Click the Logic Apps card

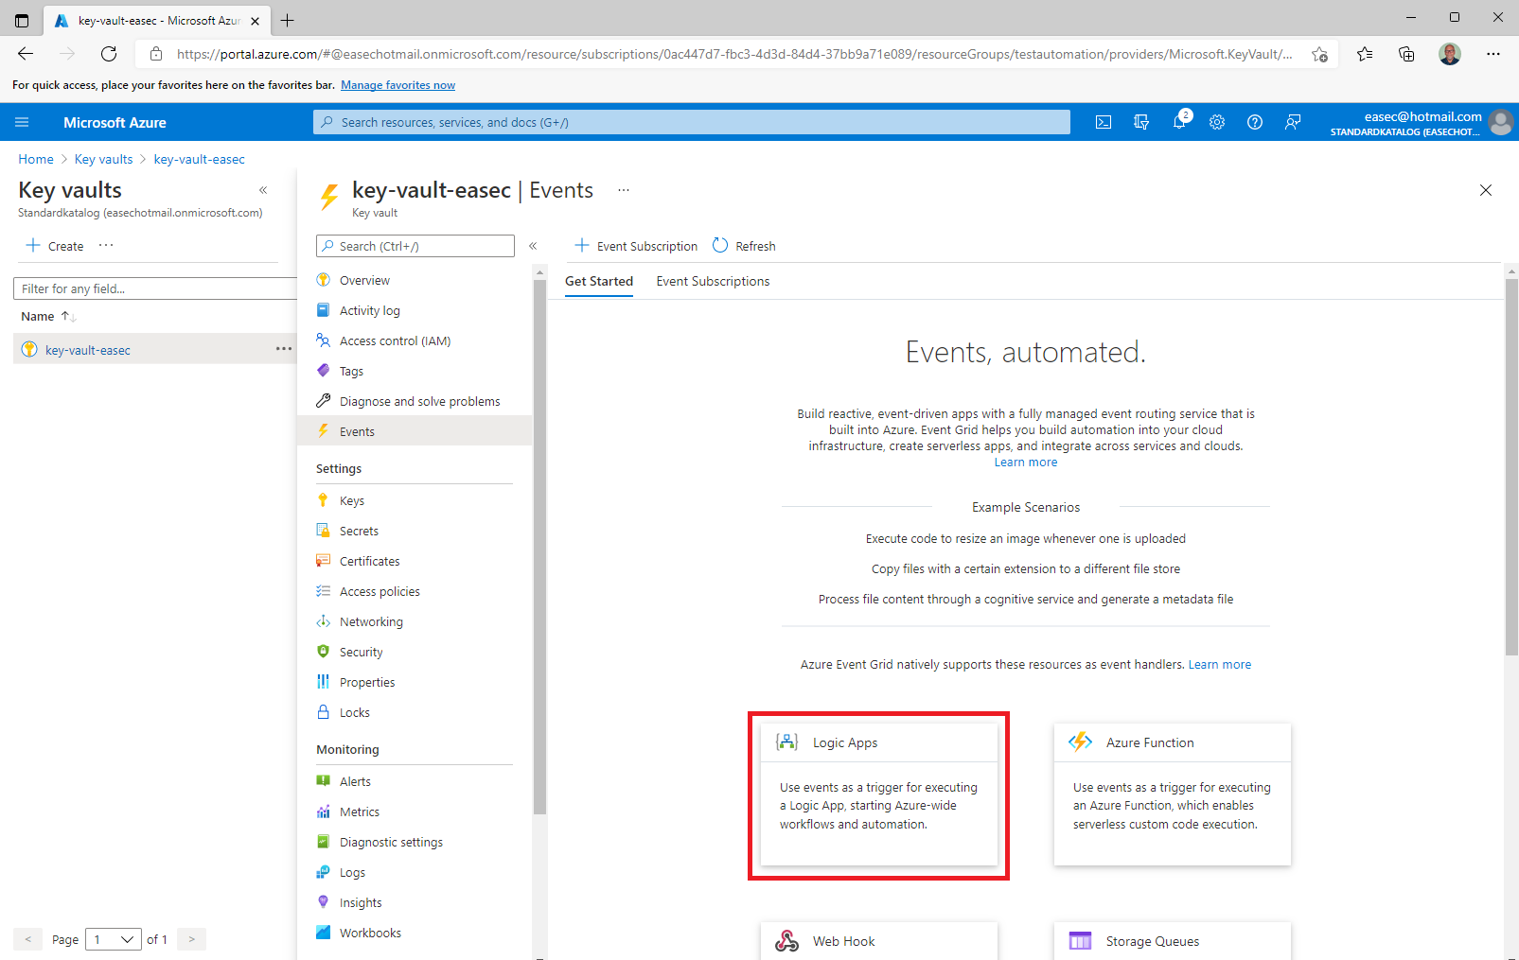click(878, 794)
